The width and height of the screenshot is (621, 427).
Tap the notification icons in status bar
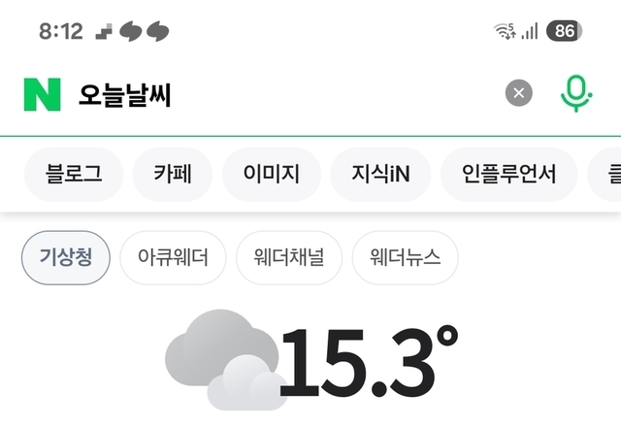pyautogui.click(x=133, y=31)
